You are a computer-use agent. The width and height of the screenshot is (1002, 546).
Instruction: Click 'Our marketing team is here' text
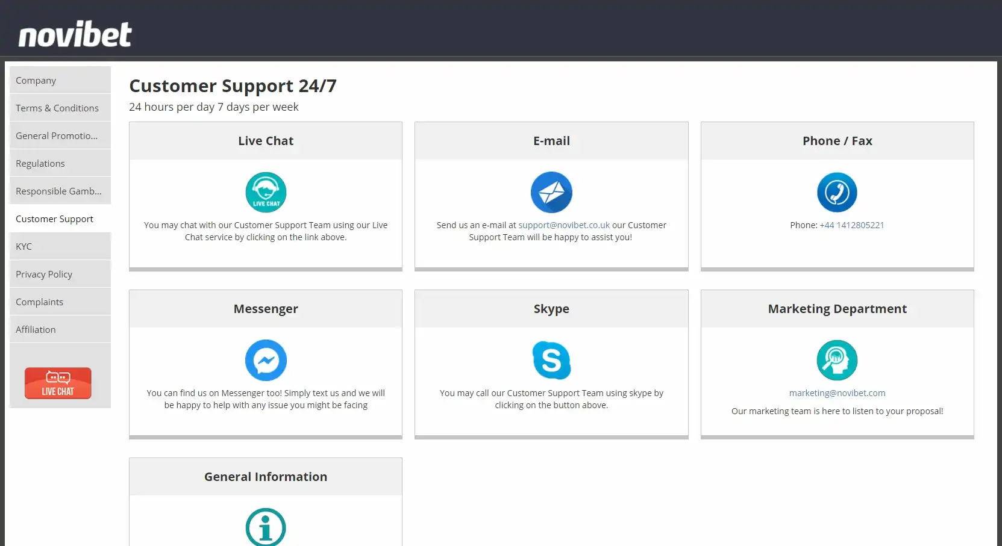837,411
